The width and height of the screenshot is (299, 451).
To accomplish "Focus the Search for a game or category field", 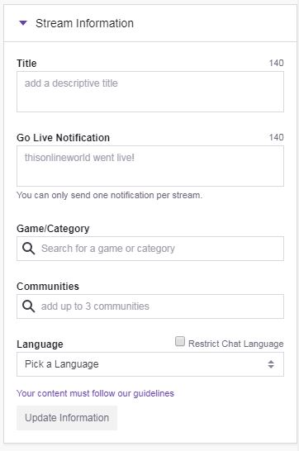I will [150, 249].
